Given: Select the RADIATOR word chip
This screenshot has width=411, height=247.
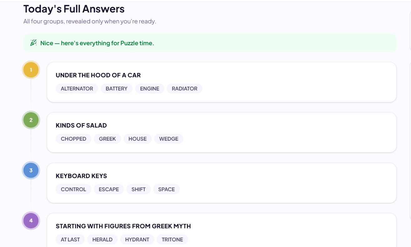Looking at the screenshot, I should click(185, 89).
